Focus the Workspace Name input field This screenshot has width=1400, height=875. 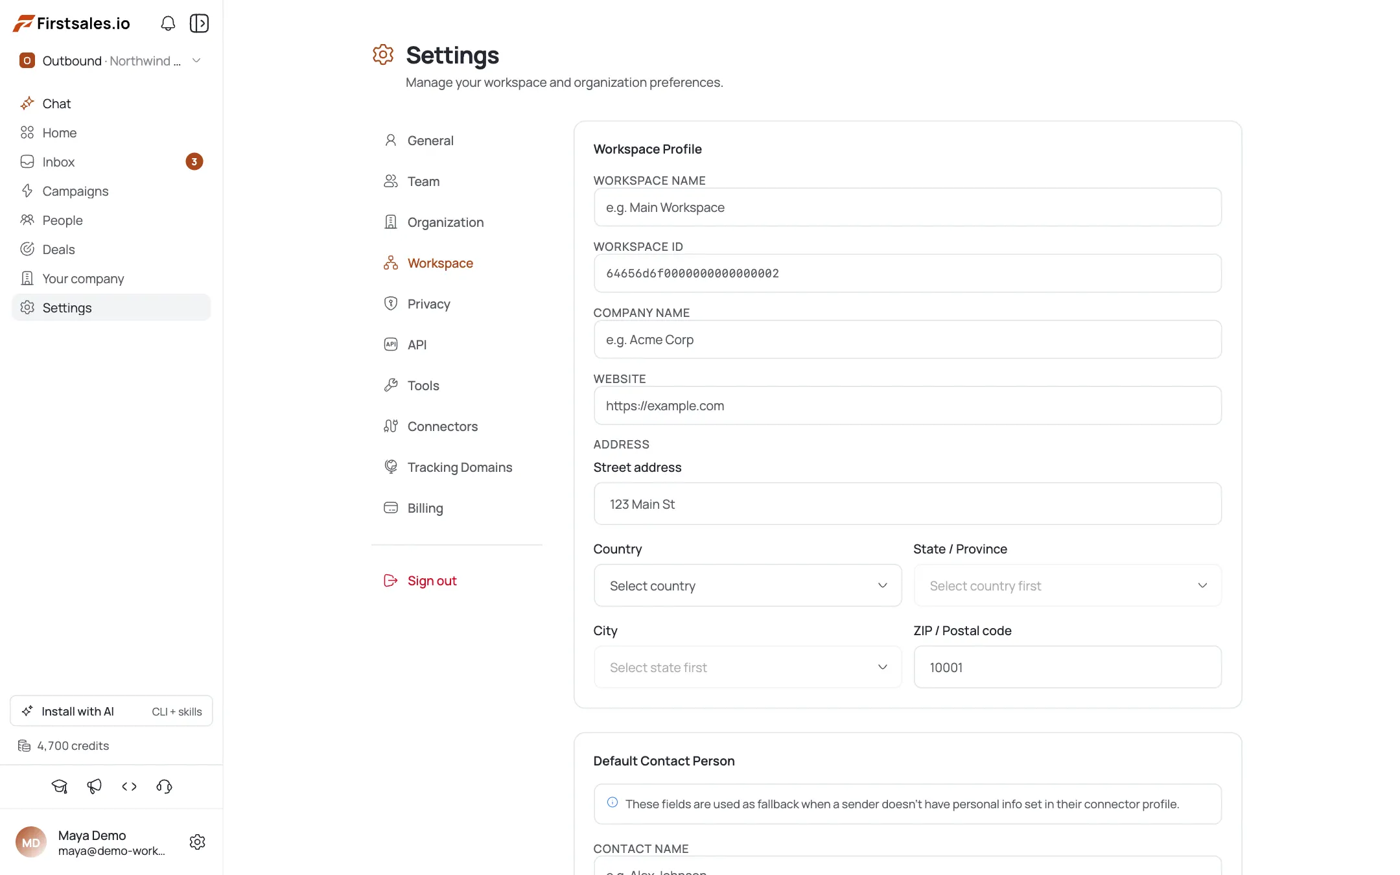(907, 207)
